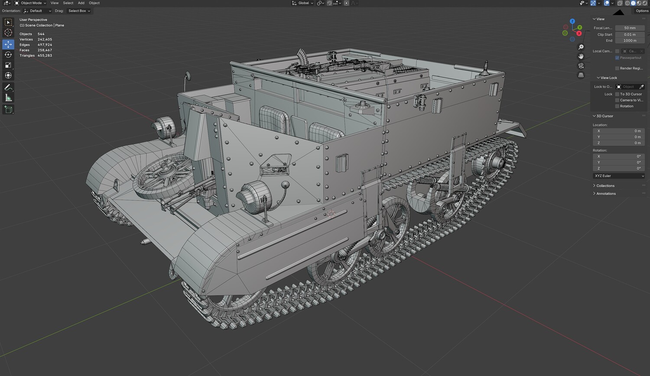This screenshot has width=650, height=376.
Task: Click the blue Z axis on gizmo
Action: tap(572, 21)
